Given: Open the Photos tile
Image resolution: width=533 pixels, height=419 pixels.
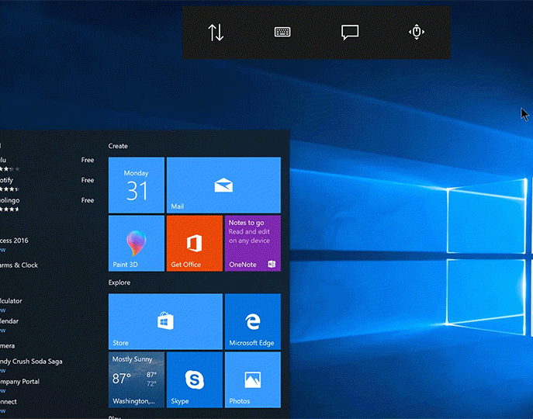Looking at the screenshot, I should pyautogui.click(x=252, y=379).
